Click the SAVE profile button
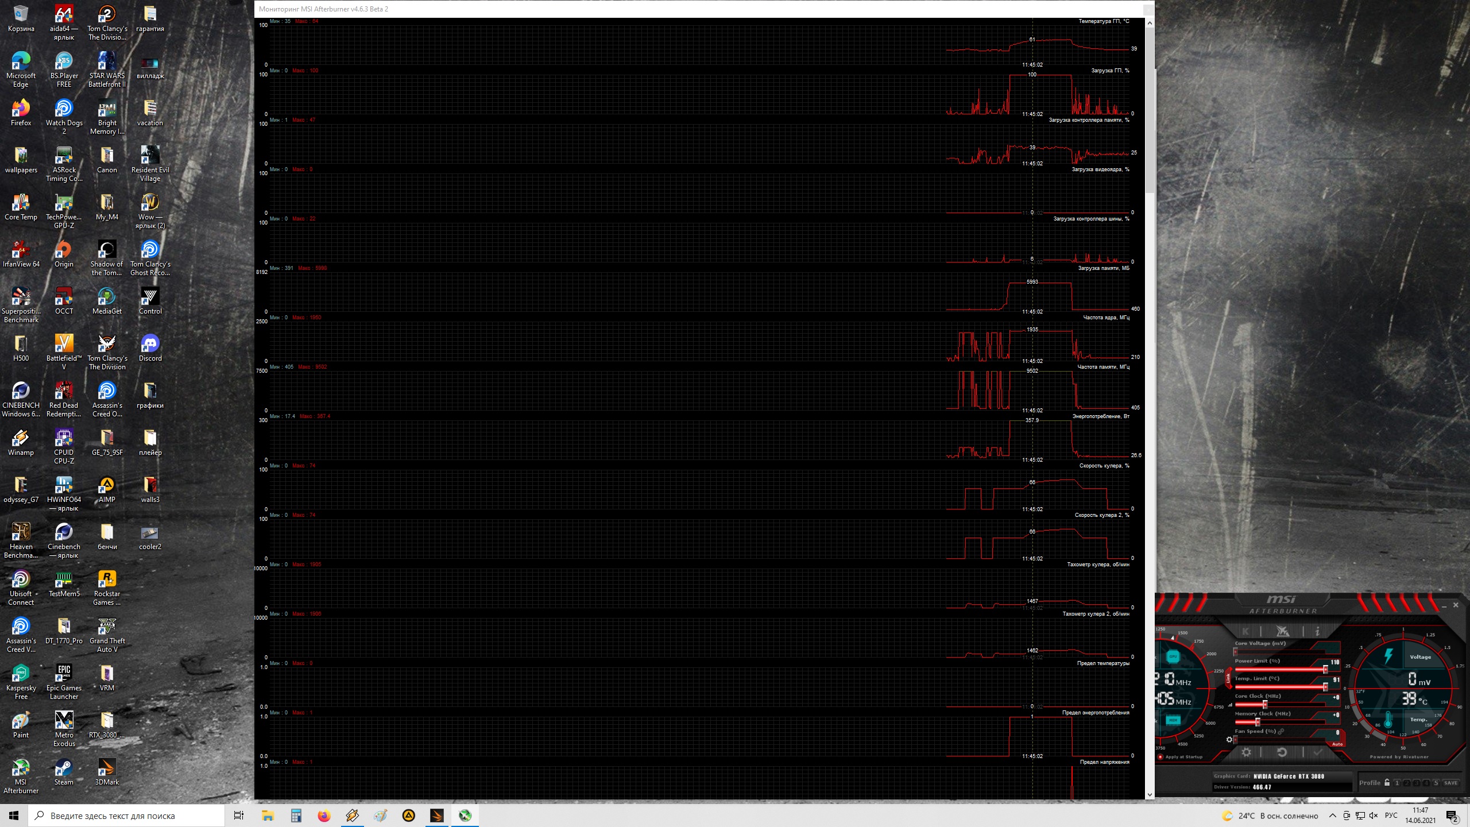The height and width of the screenshot is (827, 1470). point(1450,783)
